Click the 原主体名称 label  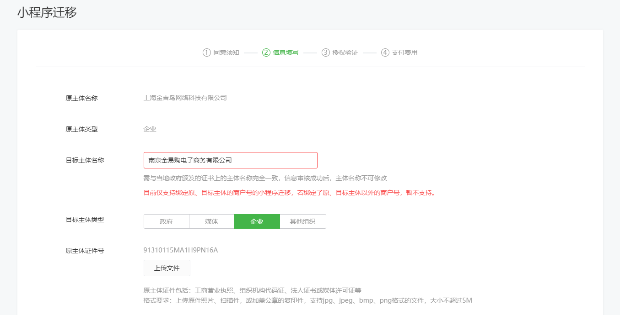click(x=82, y=98)
